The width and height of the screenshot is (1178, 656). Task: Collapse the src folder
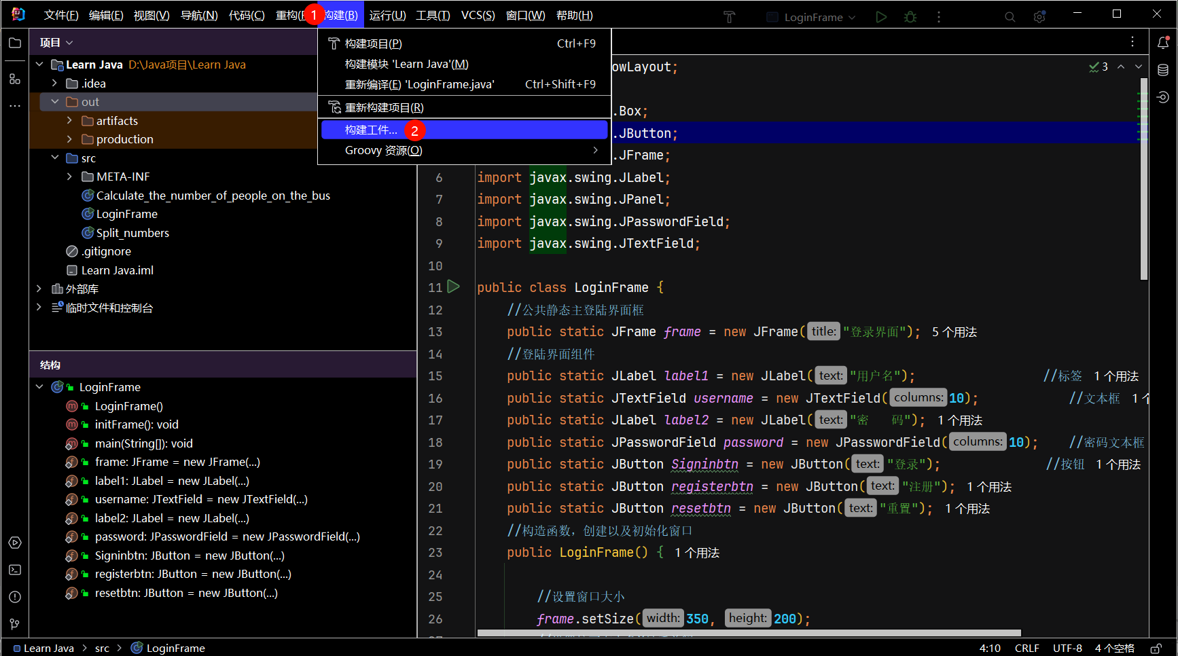(54, 158)
